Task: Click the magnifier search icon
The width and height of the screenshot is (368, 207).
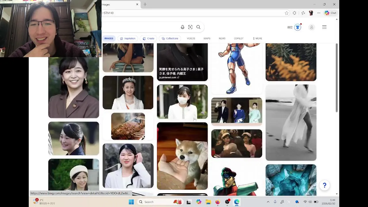Action: click(x=198, y=27)
